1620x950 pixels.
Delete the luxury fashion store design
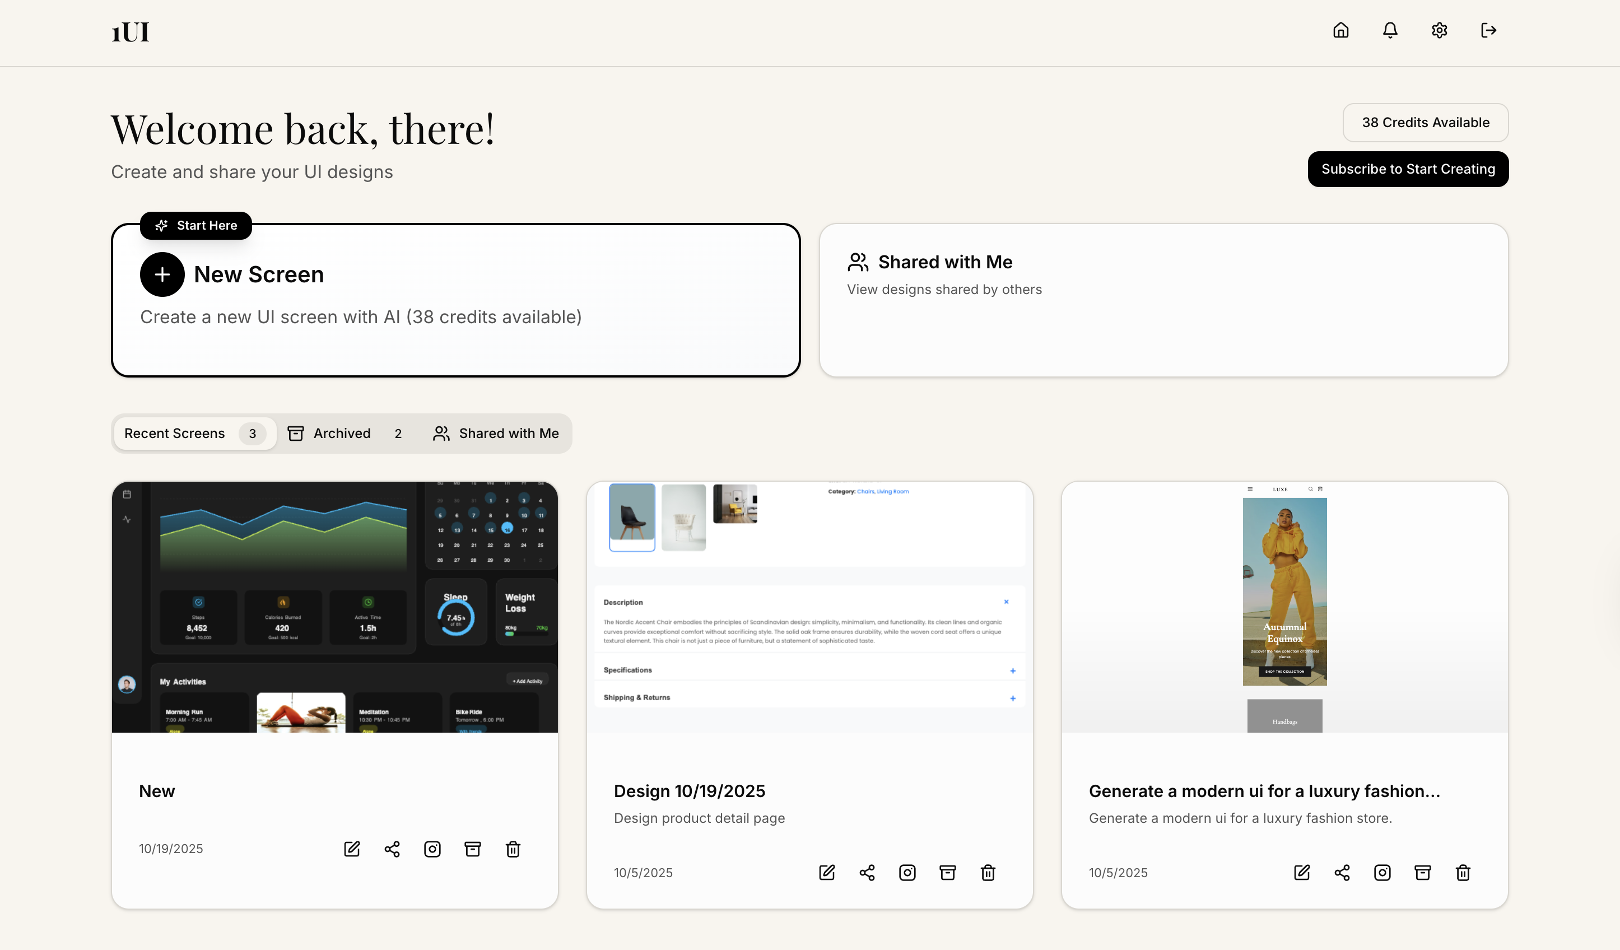tap(1463, 872)
